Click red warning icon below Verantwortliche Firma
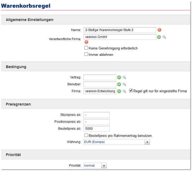The height and width of the screenshot is (171, 192). click(86, 42)
